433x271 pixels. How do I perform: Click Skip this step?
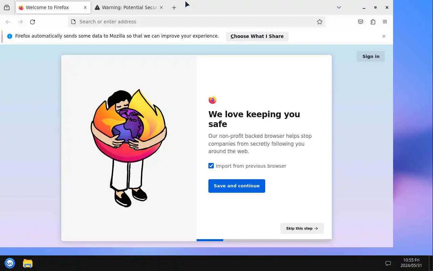click(302, 228)
